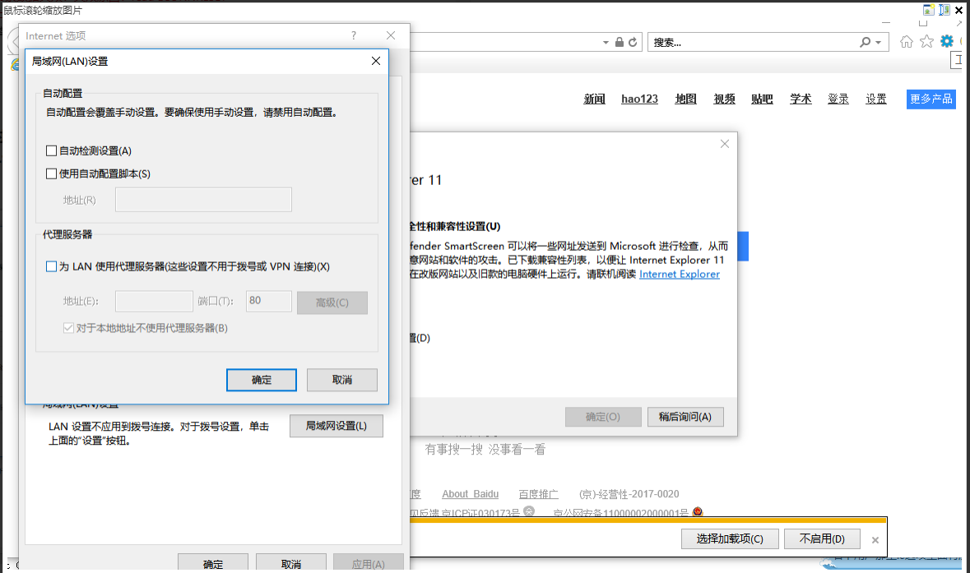Open Favorites star icon
970x573 pixels.
click(x=926, y=41)
